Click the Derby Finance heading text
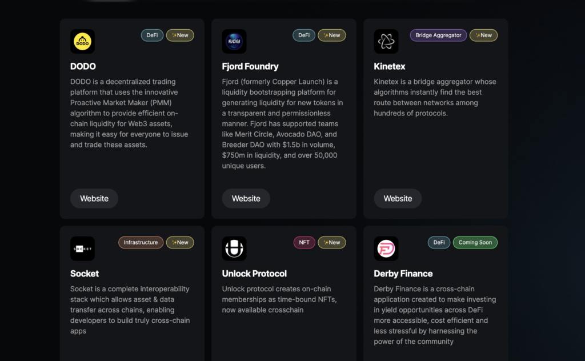 coord(403,274)
